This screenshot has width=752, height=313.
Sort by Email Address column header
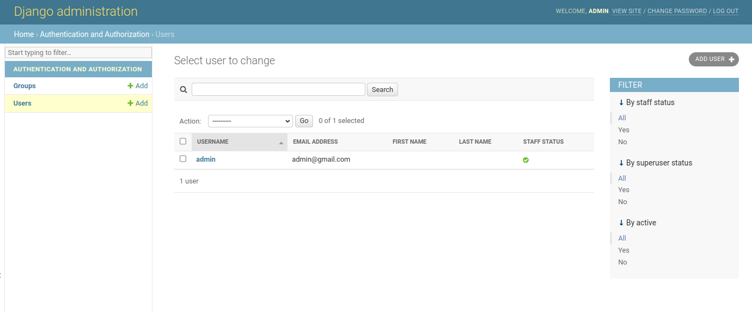pos(315,142)
